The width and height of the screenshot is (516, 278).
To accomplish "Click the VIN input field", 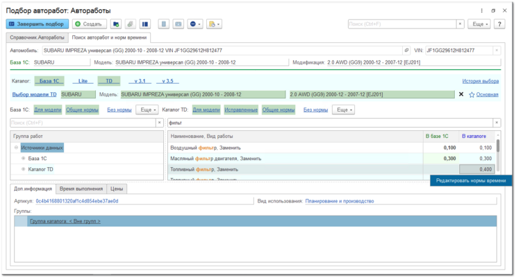I will pyautogui.click(x=459, y=51).
